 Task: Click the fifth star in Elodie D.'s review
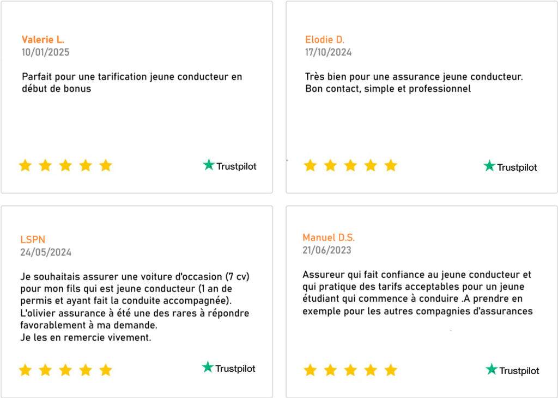pyautogui.click(x=391, y=166)
